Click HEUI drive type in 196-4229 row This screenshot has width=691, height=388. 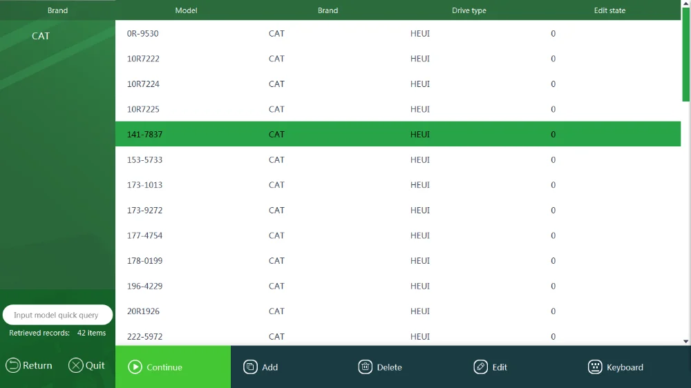[x=420, y=286]
